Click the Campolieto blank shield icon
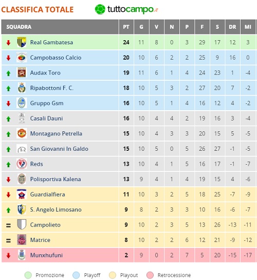The width and height of the screenshot is (257, 280). pos(22,224)
